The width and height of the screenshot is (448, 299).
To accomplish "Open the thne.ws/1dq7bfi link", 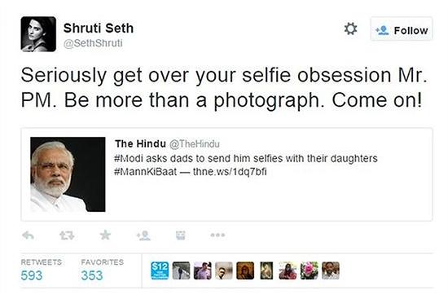I will pyautogui.click(x=230, y=172).
